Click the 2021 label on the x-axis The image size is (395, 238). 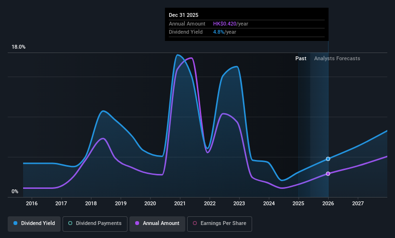(x=180, y=203)
